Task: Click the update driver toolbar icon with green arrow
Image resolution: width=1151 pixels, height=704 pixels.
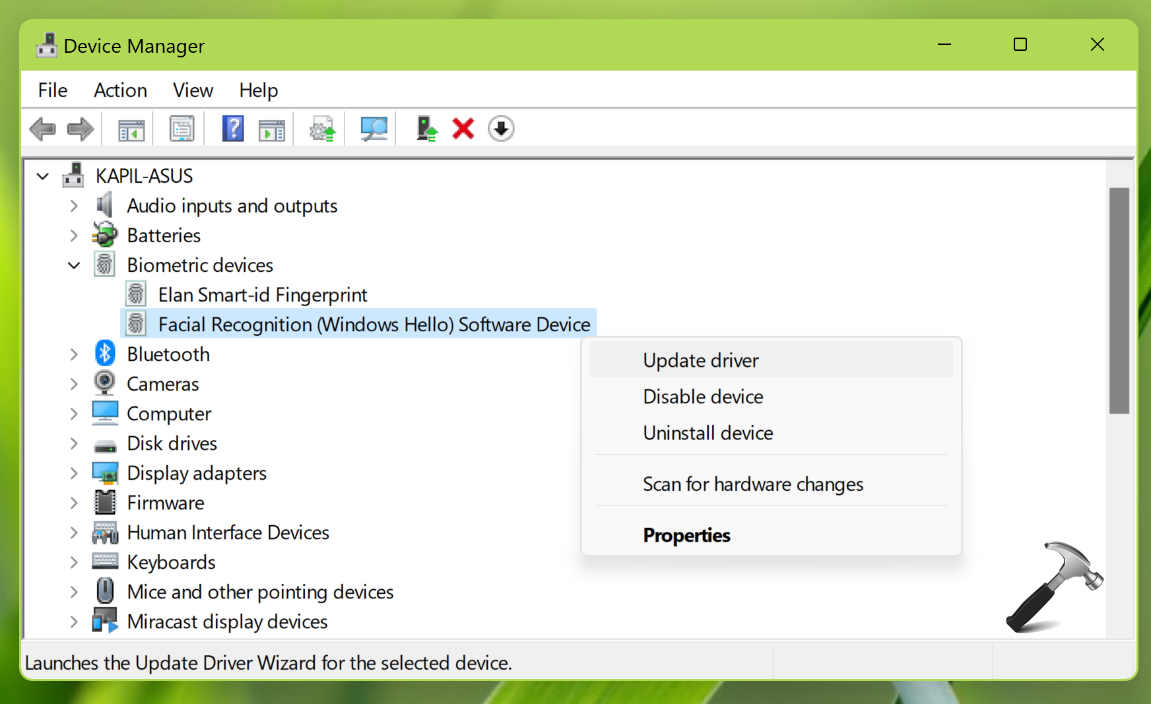Action: pos(426,129)
